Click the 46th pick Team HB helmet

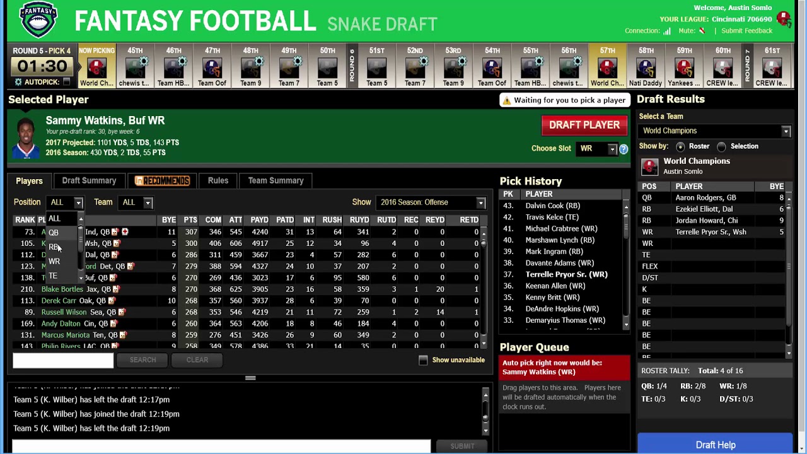click(173, 67)
